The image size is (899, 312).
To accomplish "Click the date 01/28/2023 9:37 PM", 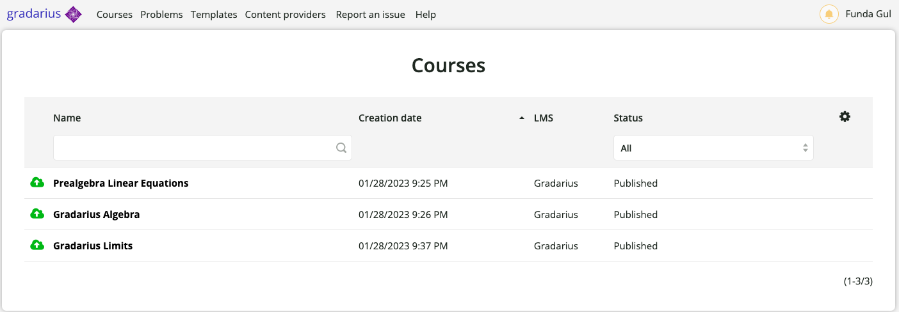I will click(x=403, y=246).
